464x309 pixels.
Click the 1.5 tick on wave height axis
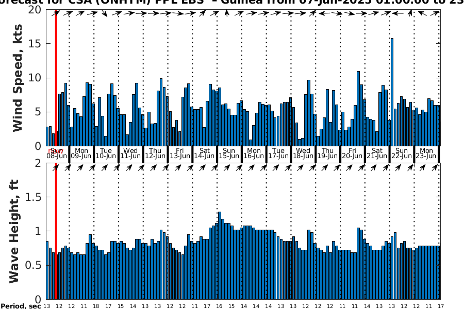(33, 197)
